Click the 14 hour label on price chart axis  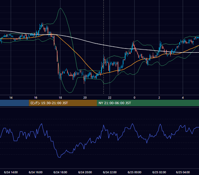[11, 98]
